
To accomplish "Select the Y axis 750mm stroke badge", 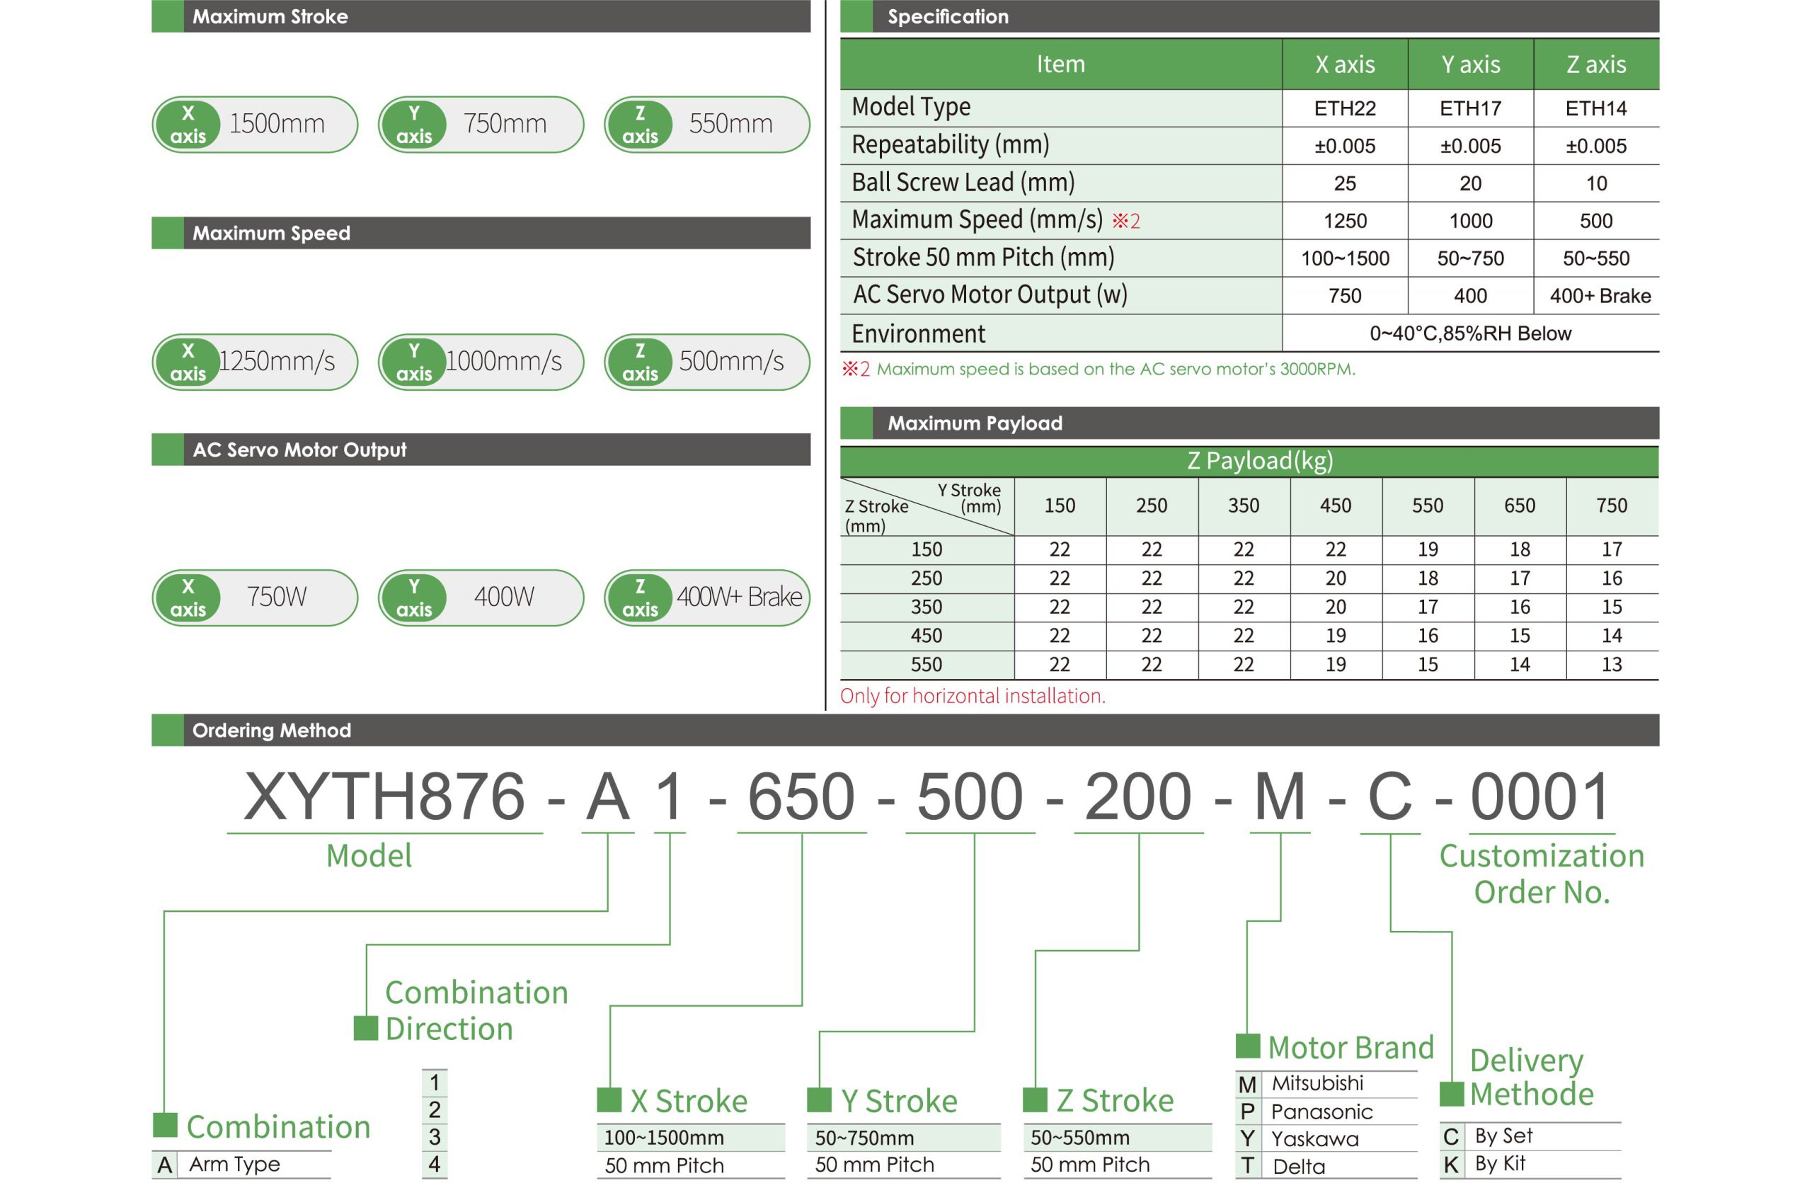I will (482, 124).
